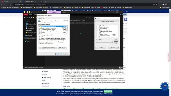Select the Limpeza de Disco tab
The height and width of the screenshot is (96, 171).
point(41,18)
